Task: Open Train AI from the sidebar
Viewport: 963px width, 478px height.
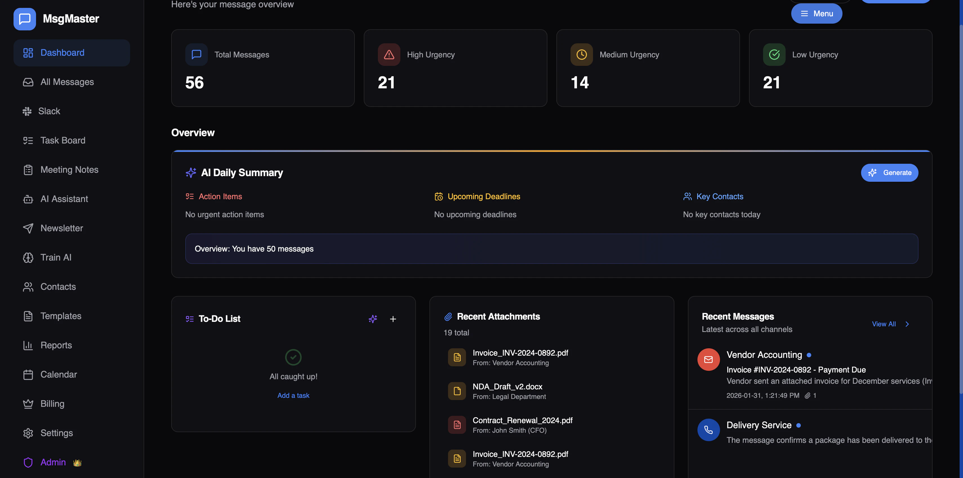Action: click(55, 257)
